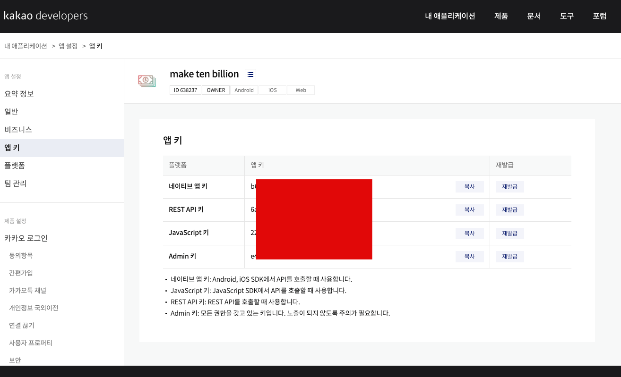Select 팀 관리 in the sidebar
The height and width of the screenshot is (377, 621).
pyautogui.click(x=62, y=184)
